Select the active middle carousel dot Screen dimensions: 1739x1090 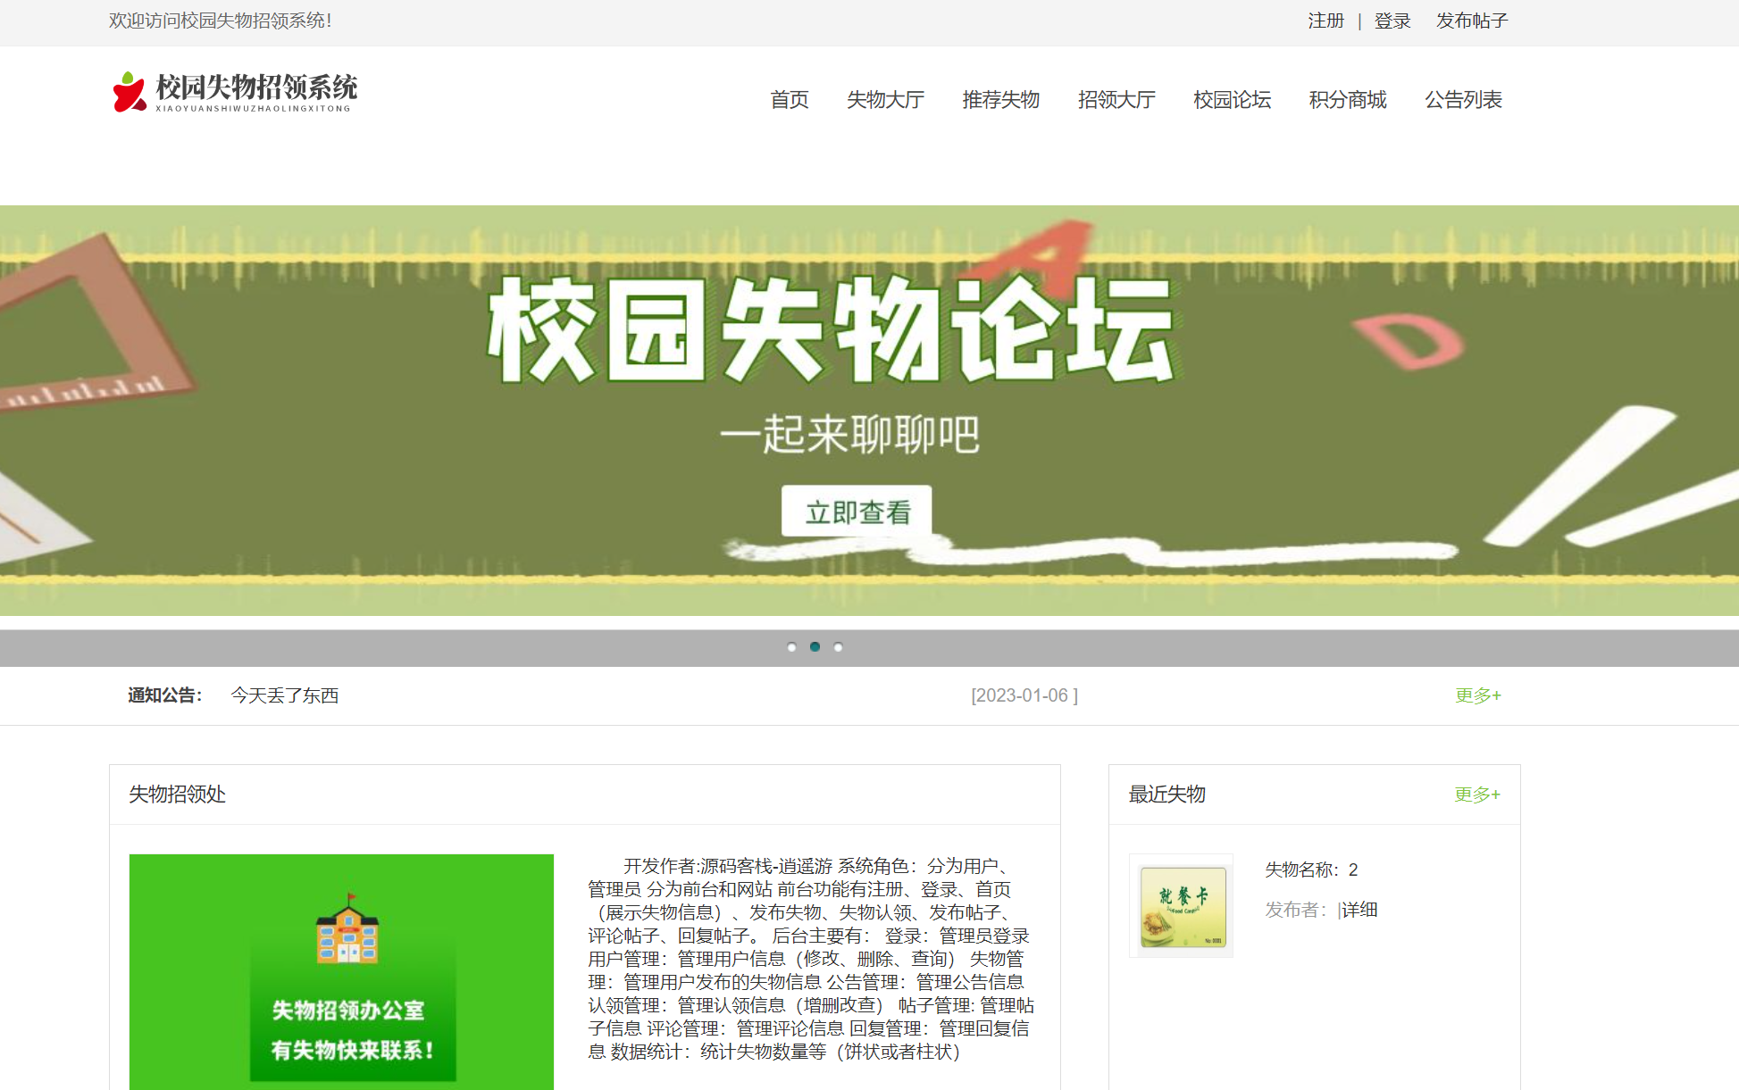pos(815,647)
